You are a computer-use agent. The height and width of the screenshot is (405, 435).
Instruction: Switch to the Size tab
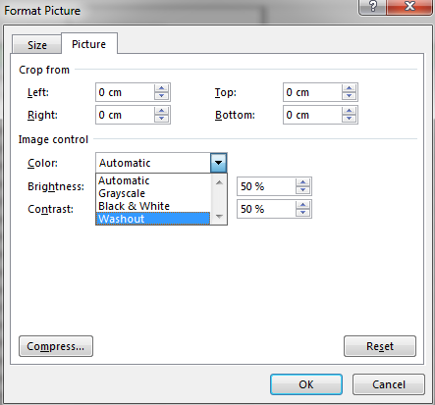[37, 45]
